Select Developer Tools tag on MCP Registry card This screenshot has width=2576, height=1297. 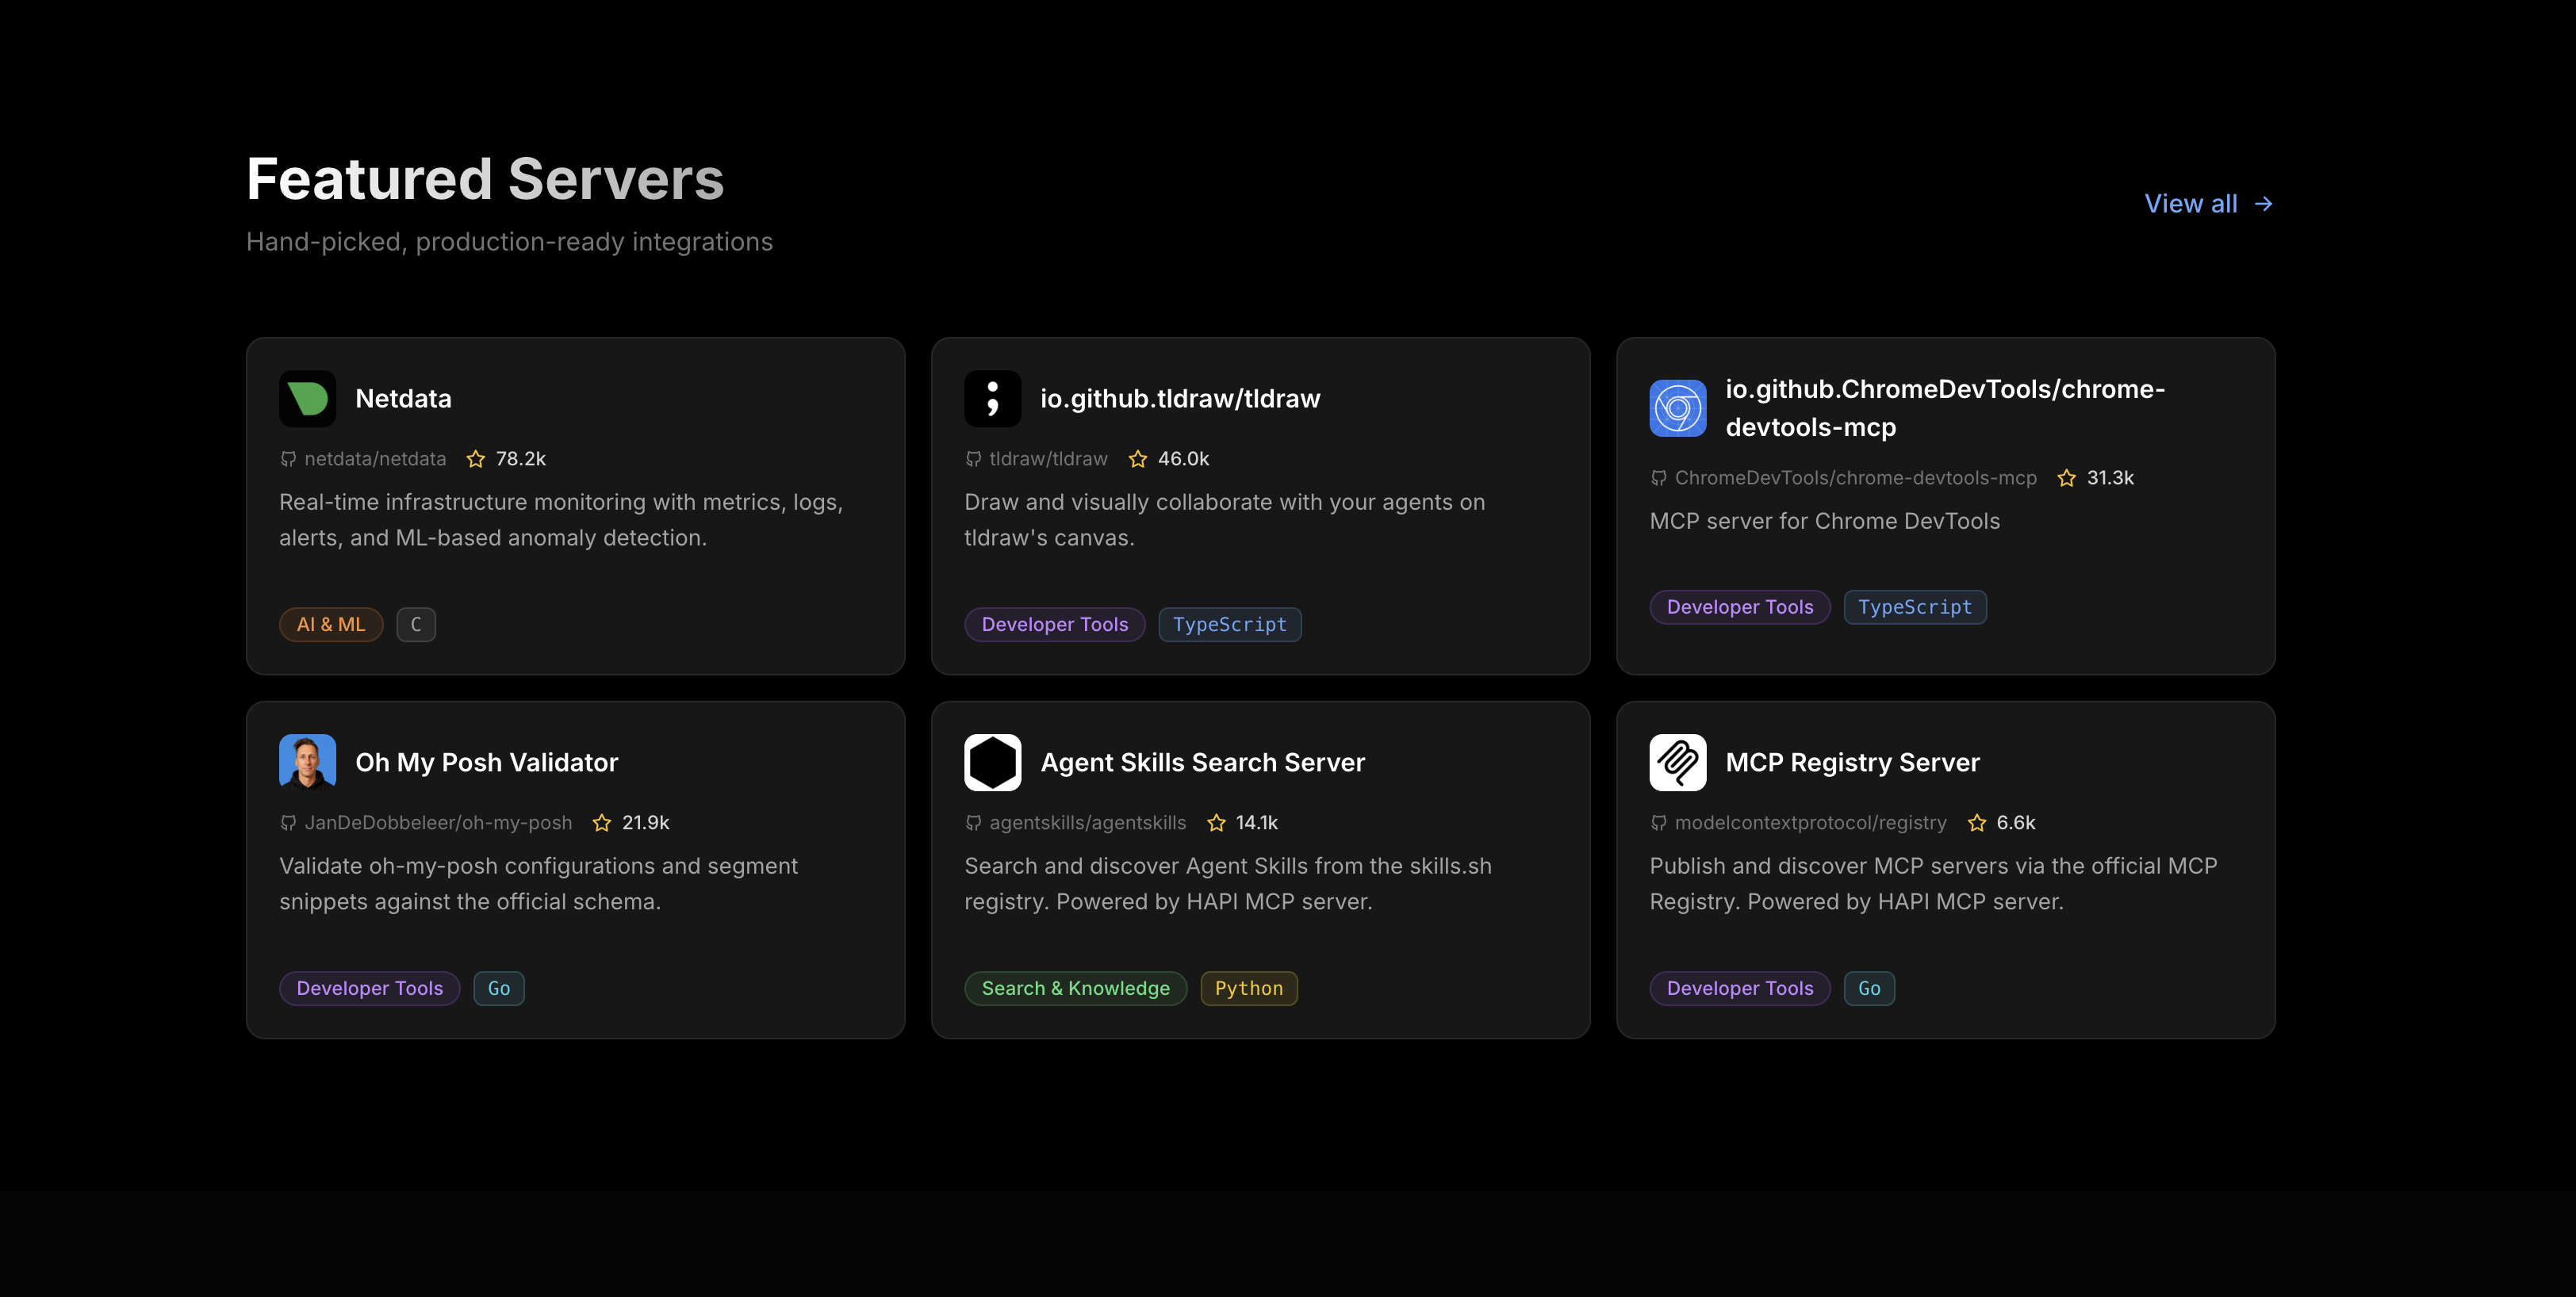coord(1740,989)
